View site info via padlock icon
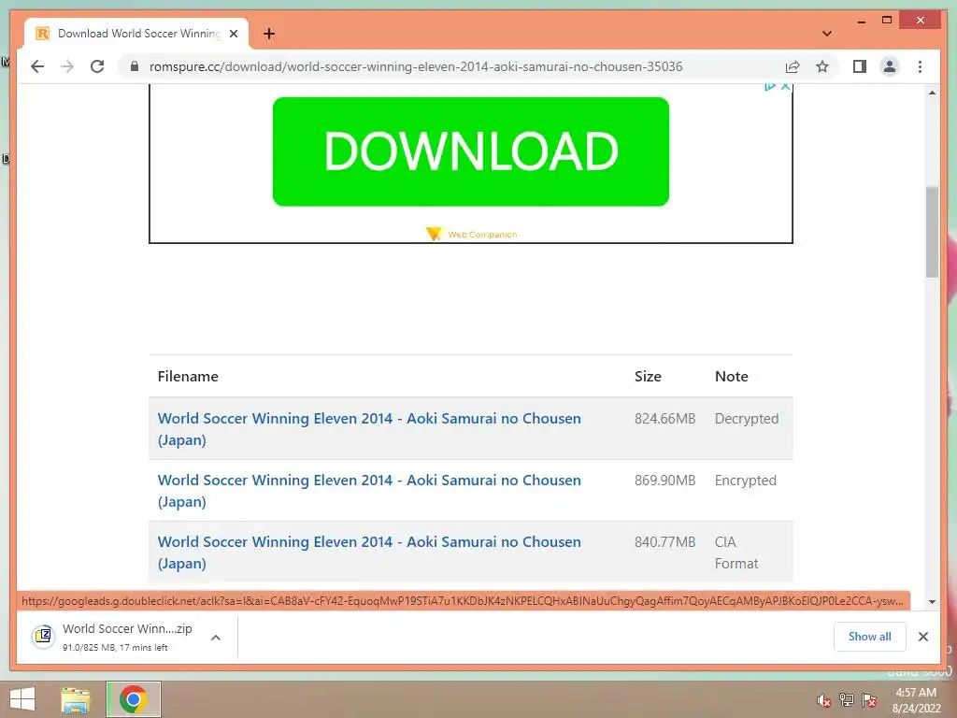 point(135,66)
